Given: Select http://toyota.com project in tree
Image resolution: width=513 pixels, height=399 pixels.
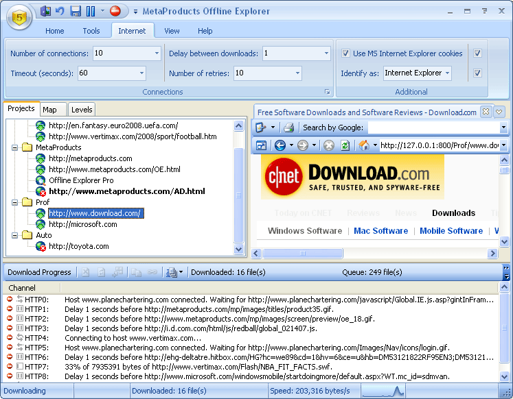Looking at the screenshot, I should pos(78,246).
